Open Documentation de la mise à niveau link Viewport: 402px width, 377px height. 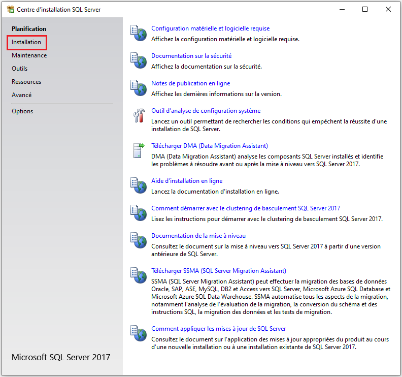198,236
